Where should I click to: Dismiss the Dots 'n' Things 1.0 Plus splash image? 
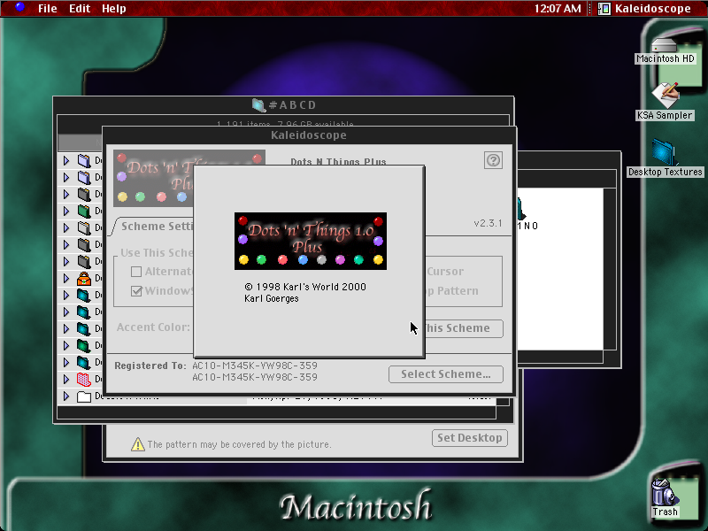click(311, 241)
